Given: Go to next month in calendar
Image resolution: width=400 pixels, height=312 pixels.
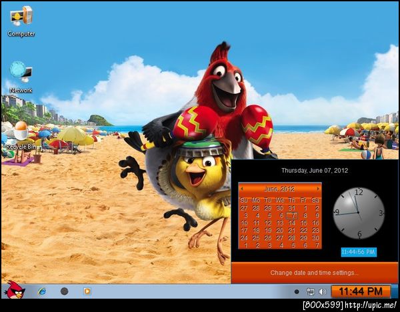Looking at the screenshot, I should tap(318, 189).
